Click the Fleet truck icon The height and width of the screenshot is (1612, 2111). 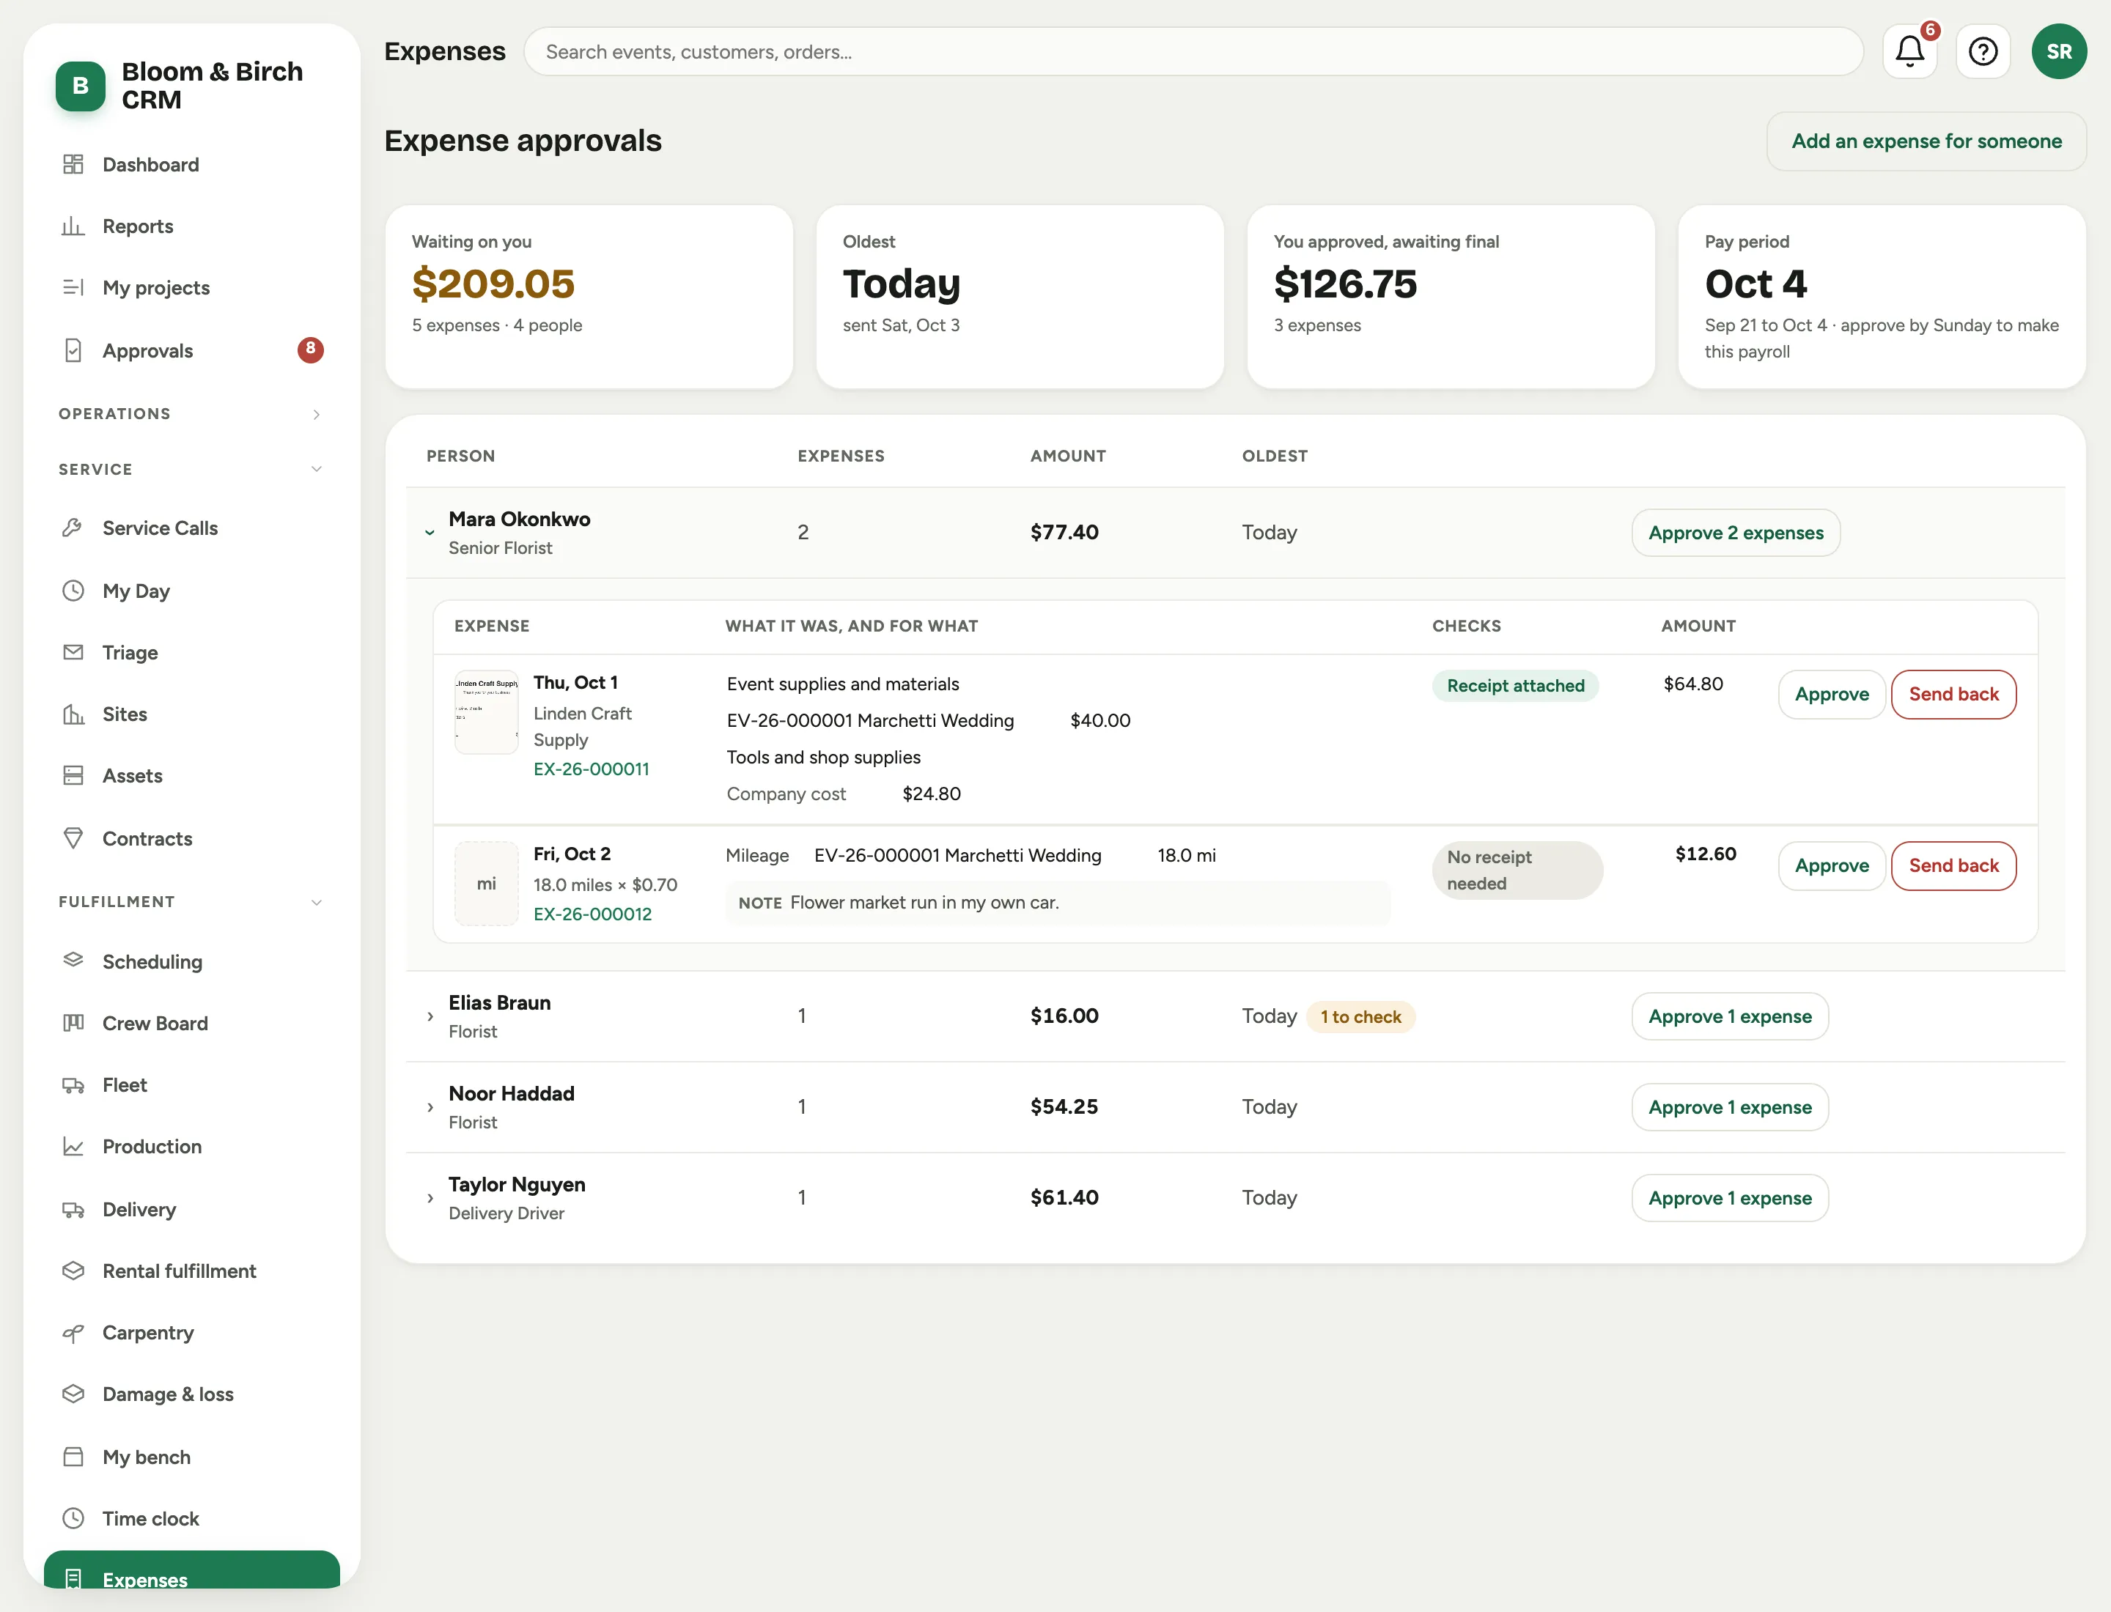click(73, 1085)
